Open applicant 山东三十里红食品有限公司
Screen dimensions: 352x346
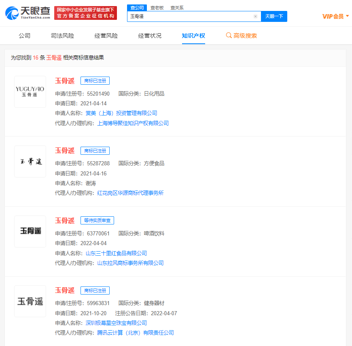[x=116, y=253]
